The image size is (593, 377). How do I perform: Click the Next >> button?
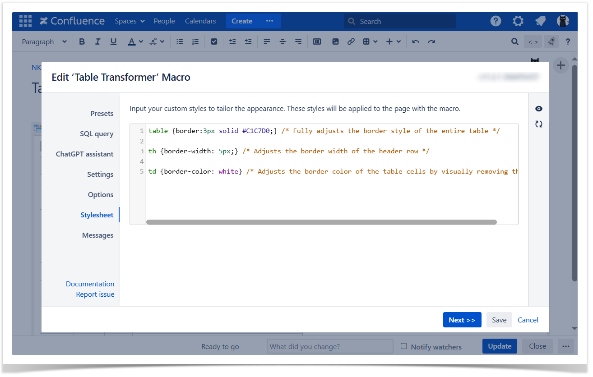point(462,320)
